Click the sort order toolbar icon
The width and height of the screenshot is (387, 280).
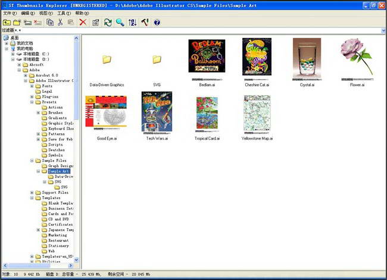[132, 22]
